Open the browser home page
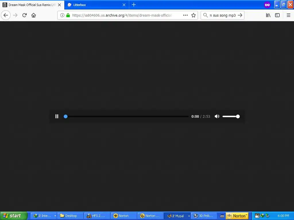 (34, 15)
